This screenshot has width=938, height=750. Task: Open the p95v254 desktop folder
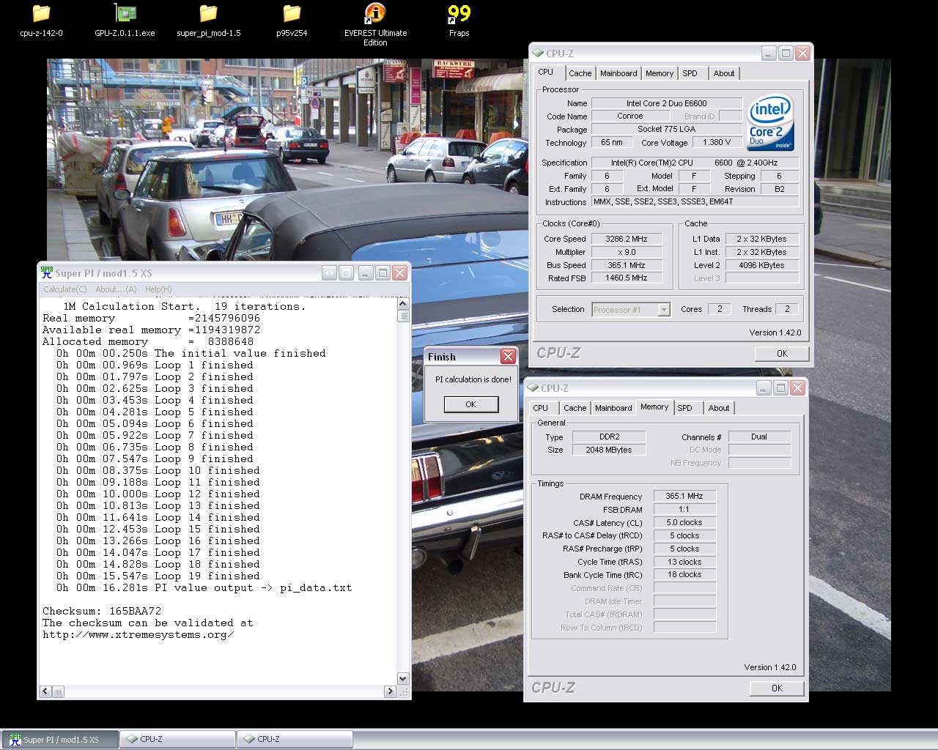pos(292,21)
